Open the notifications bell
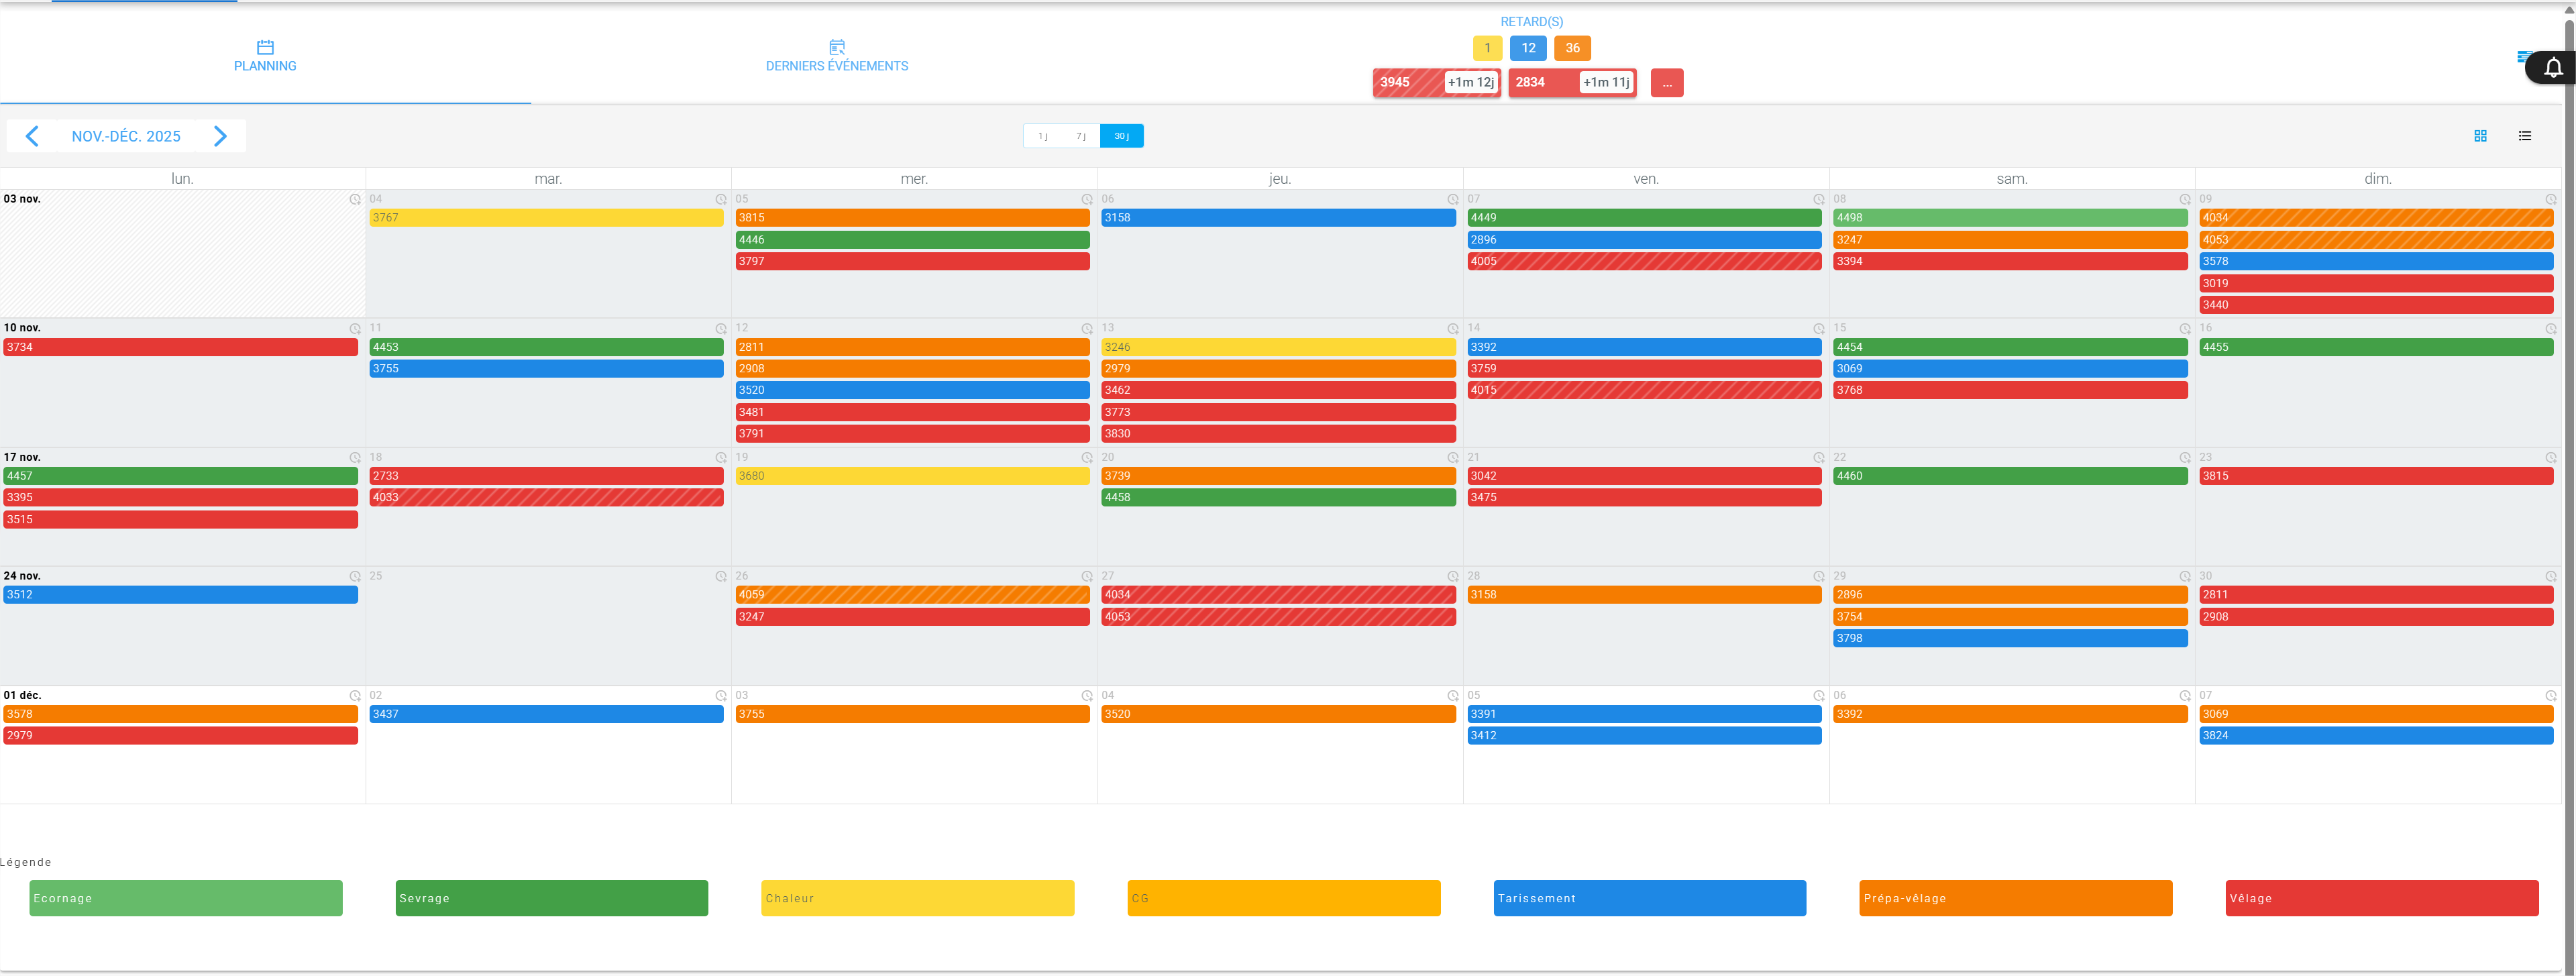Screen dimensions: 2576x976 coord(2553,68)
